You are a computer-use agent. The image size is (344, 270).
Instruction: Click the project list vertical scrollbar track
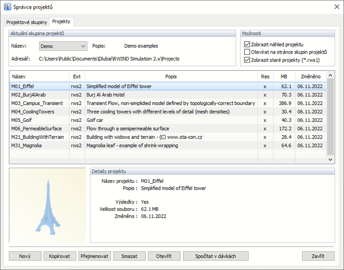[x=330, y=117]
